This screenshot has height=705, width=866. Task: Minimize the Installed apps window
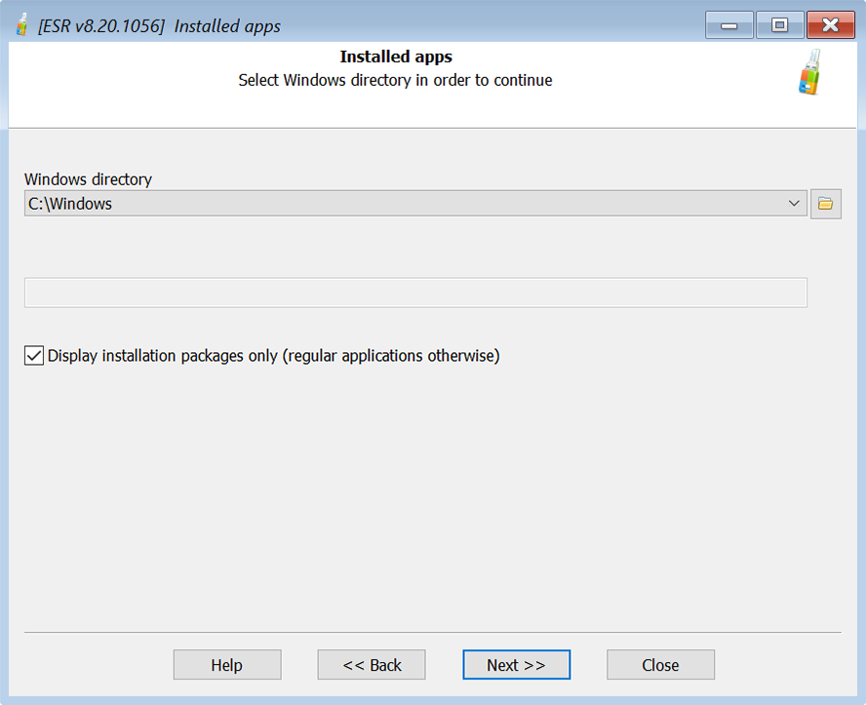pyautogui.click(x=728, y=25)
